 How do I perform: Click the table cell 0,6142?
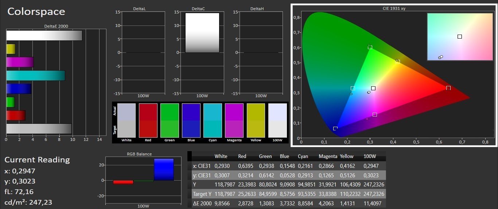[x=267, y=175]
